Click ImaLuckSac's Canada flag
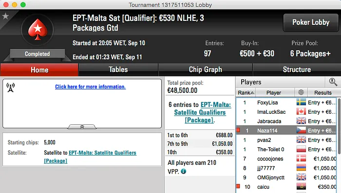 (x=301, y=112)
